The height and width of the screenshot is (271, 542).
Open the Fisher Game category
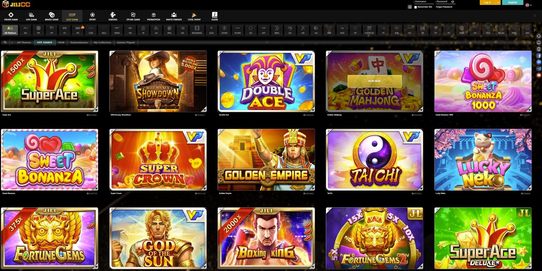pyautogui.click(x=11, y=16)
